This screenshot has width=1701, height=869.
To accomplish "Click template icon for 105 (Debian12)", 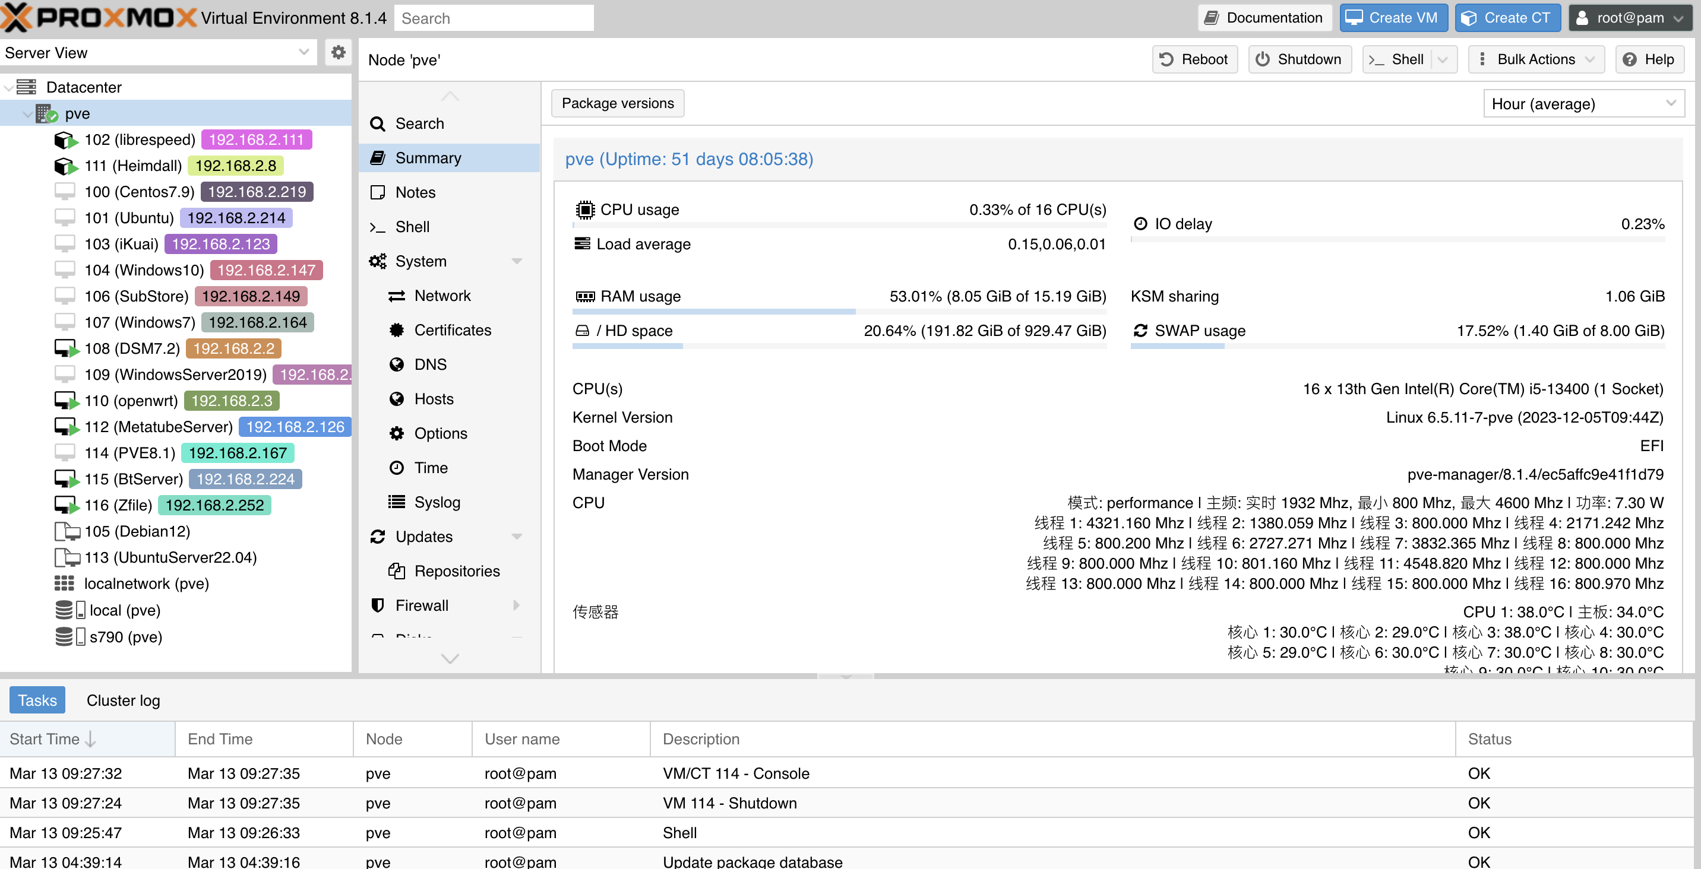I will (67, 531).
